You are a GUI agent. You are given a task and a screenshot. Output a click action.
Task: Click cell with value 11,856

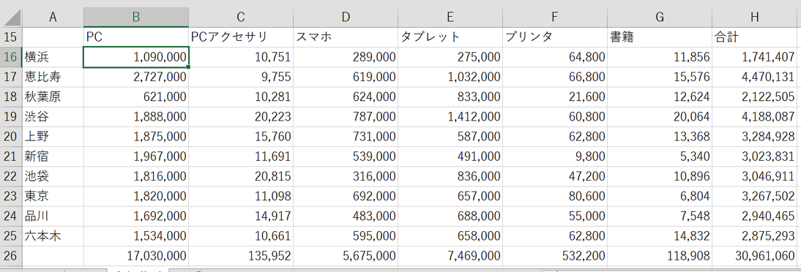coord(660,56)
